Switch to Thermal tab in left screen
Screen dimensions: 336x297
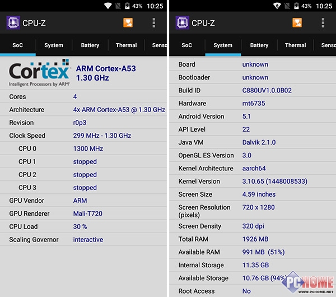pyautogui.click(x=126, y=45)
